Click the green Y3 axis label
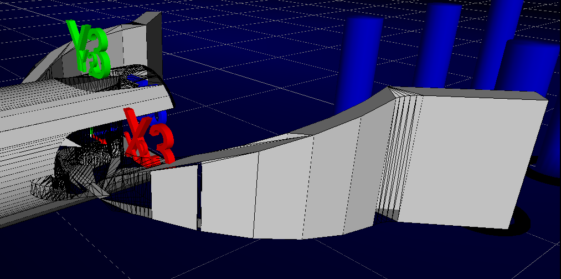 pos(89,49)
